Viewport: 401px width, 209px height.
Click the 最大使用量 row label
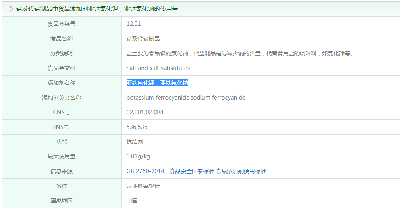click(x=62, y=156)
